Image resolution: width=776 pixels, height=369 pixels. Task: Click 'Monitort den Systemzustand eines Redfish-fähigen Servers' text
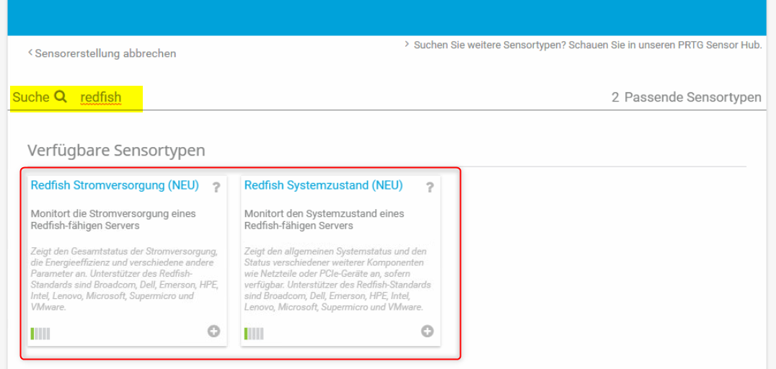pos(325,220)
